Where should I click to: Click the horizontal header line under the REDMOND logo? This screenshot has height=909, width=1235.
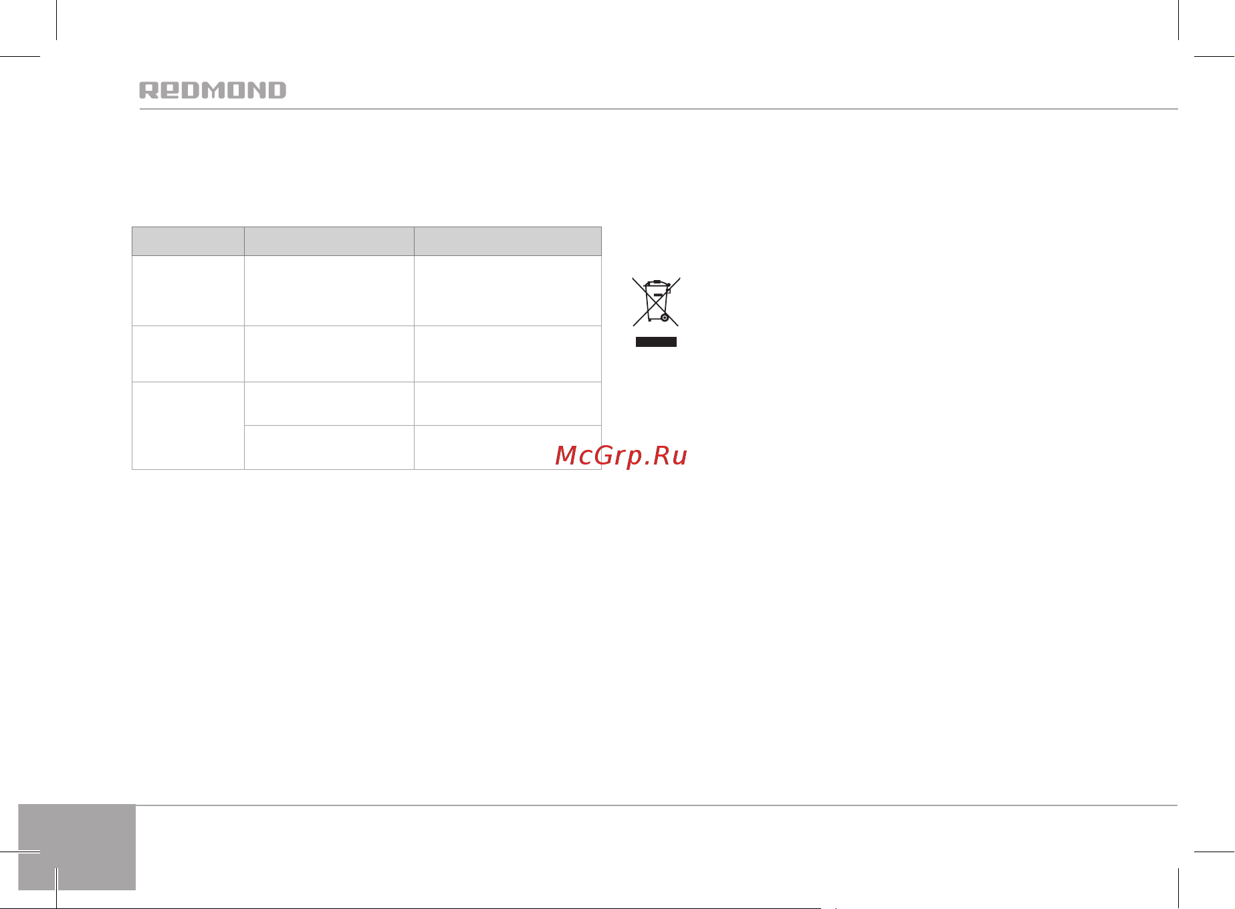(x=658, y=109)
